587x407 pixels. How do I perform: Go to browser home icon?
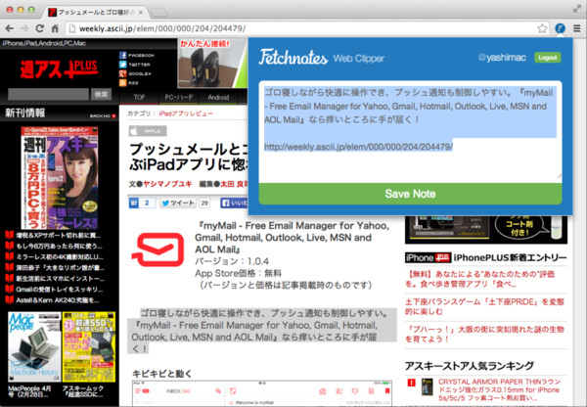(x=55, y=28)
